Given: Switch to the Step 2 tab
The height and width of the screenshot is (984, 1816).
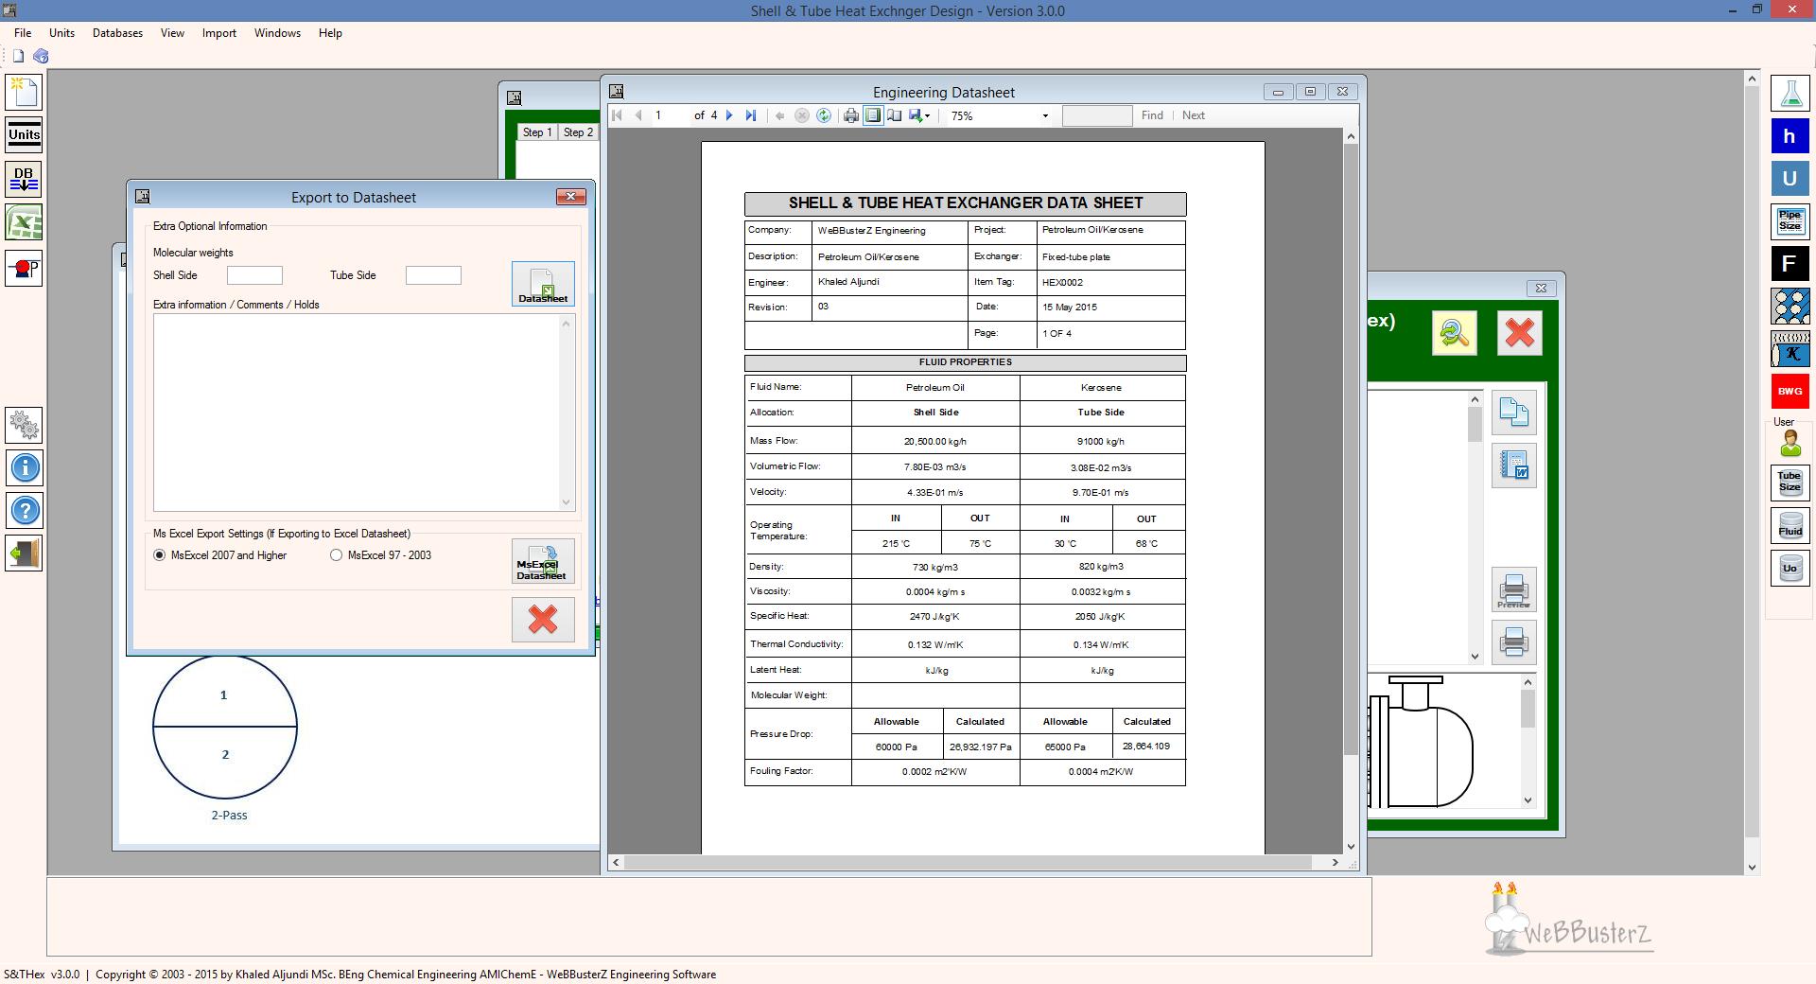Looking at the screenshot, I should point(578,132).
